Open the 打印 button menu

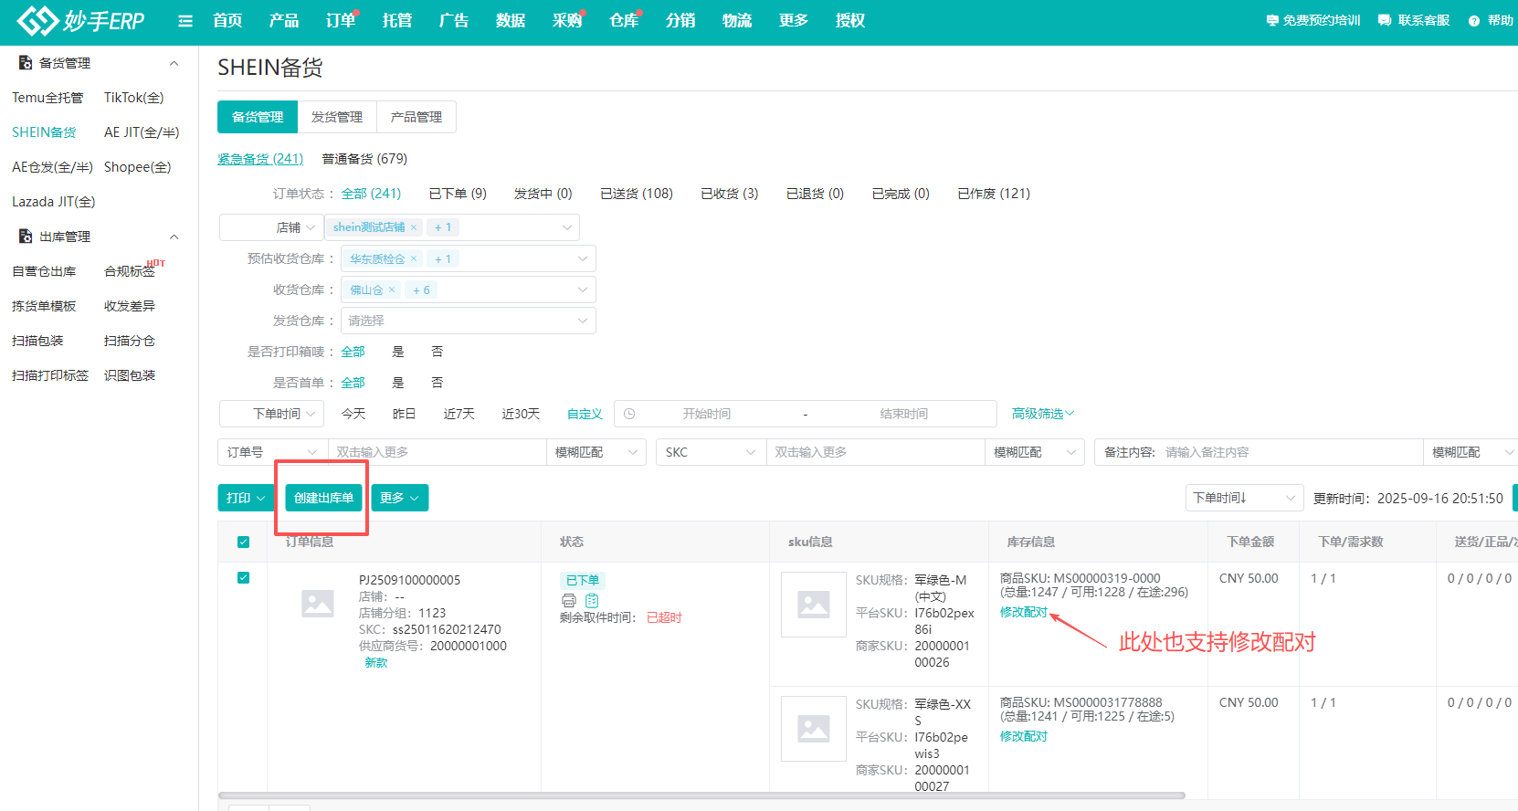[246, 498]
